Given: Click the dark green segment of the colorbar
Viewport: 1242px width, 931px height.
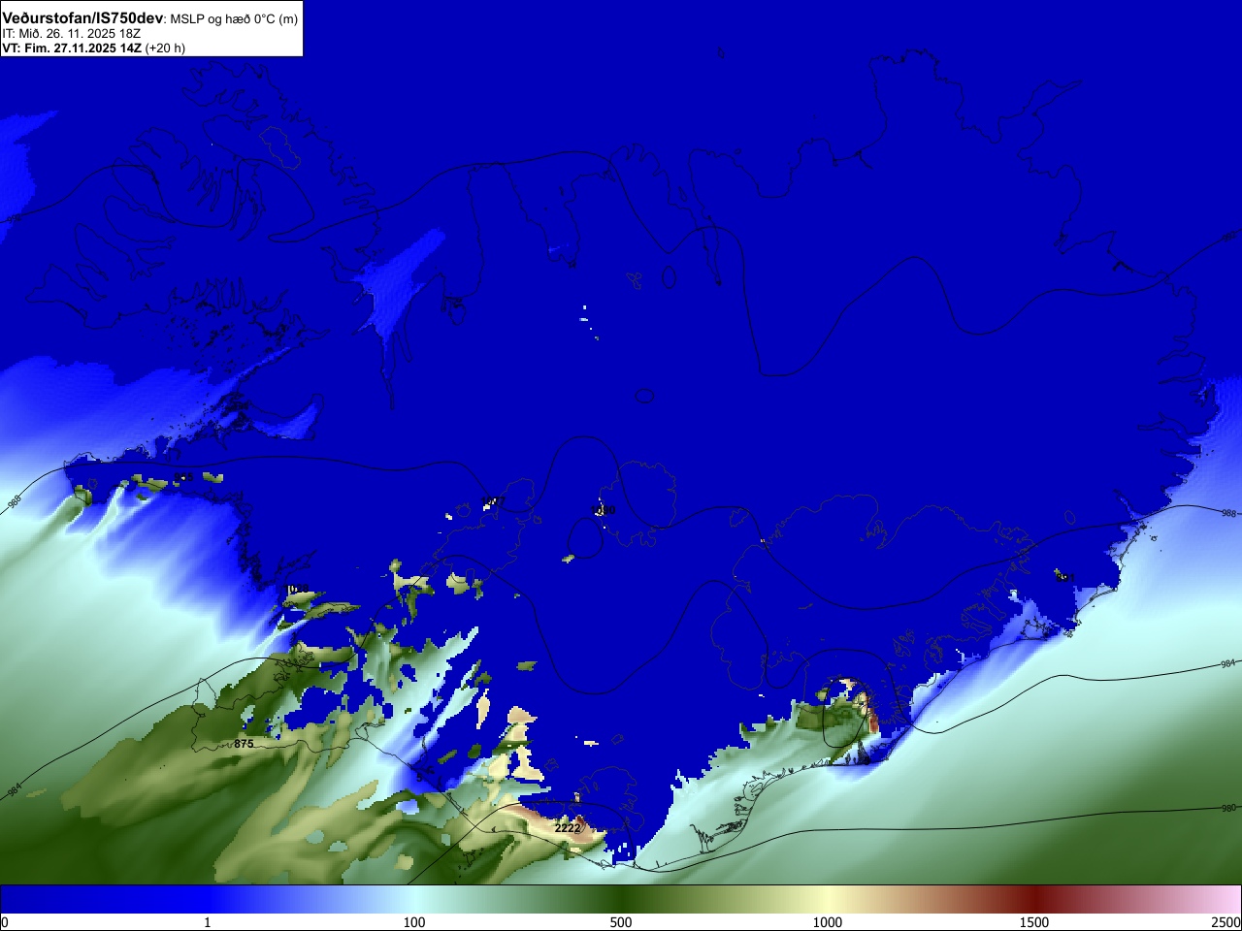Looking at the screenshot, I should [x=621, y=899].
